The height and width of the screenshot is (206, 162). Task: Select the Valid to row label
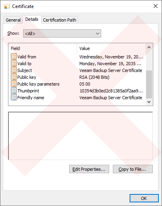(24, 64)
